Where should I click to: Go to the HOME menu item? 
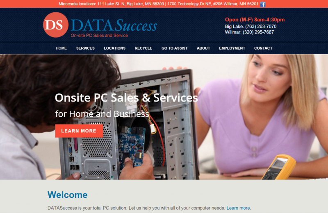coord(61,48)
